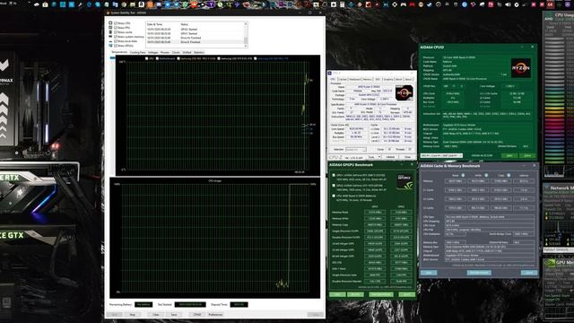Click the drive icon beside Stress local disks
The height and width of the screenshot is (323, 574).
tap(110, 41)
